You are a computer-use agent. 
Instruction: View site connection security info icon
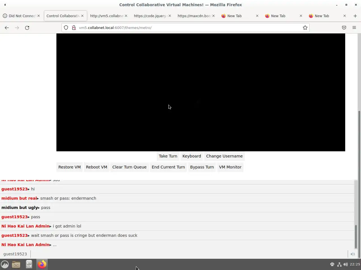(x=74, y=28)
